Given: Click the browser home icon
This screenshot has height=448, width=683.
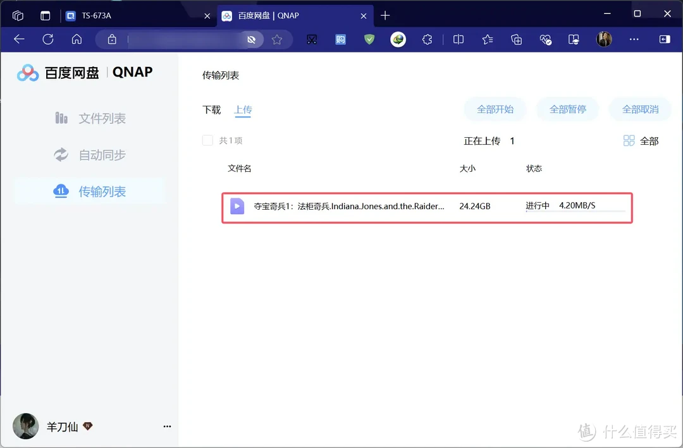Looking at the screenshot, I should click(x=77, y=39).
